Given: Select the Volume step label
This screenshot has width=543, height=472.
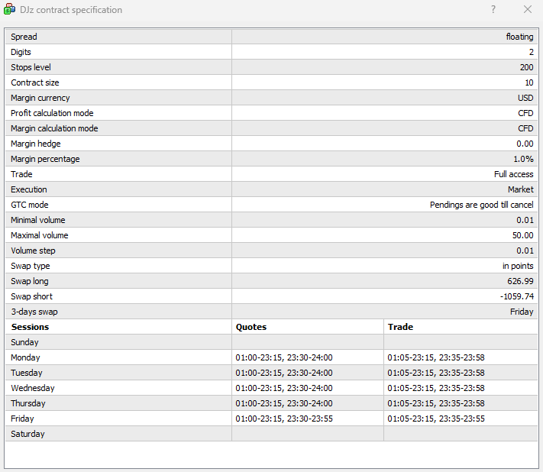Looking at the screenshot, I should (33, 251).
